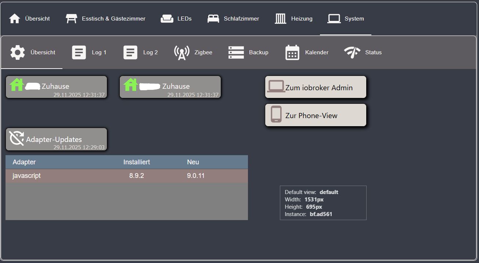Switch to the System section
Image resolution: width=479 pixels, height=263 pixels.
[345, 18]
